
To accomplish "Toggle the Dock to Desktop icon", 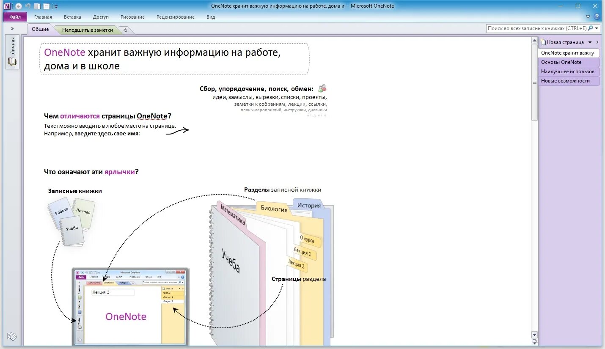I will tap(37, 6).
